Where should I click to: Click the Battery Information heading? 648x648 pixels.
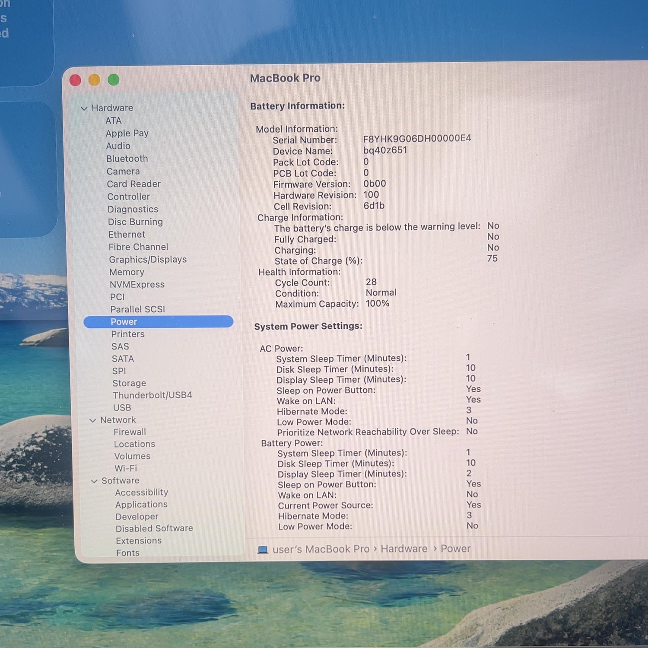tap(298, 106)
